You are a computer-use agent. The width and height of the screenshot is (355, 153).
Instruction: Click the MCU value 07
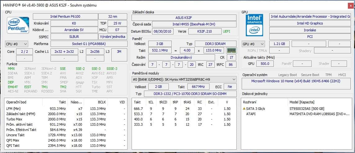click(x=118, y=30)
